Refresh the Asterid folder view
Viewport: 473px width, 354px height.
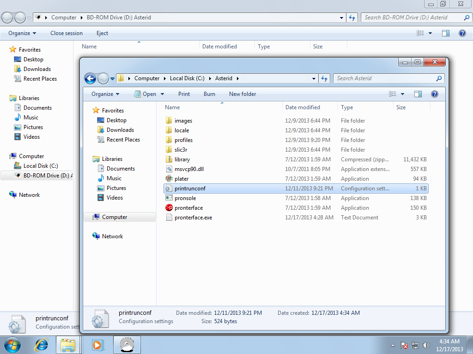click(x=324, y=78)
